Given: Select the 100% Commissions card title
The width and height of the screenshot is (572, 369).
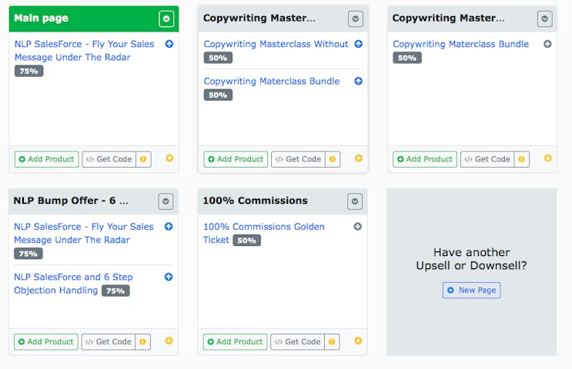Looking at the screenshot, I should (x=255, y=201).
